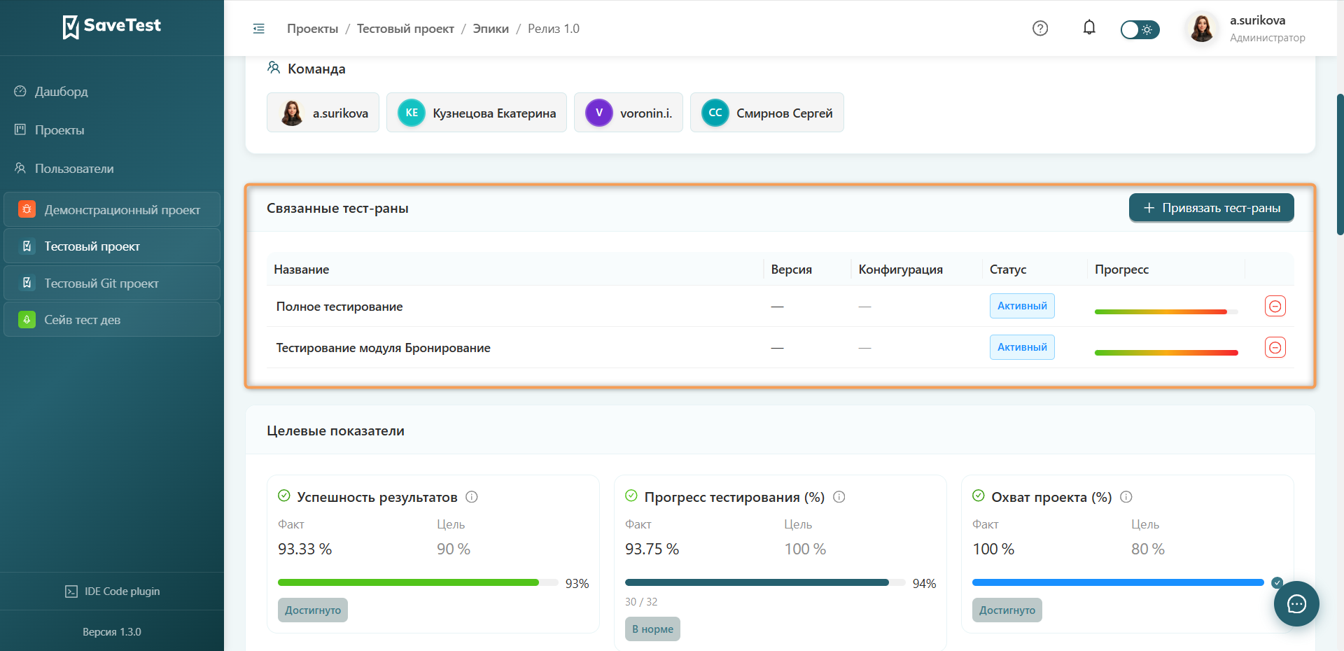1344x651 pixels.
Task: Follow the Эпики breadcrumb link
Action: 491,29
